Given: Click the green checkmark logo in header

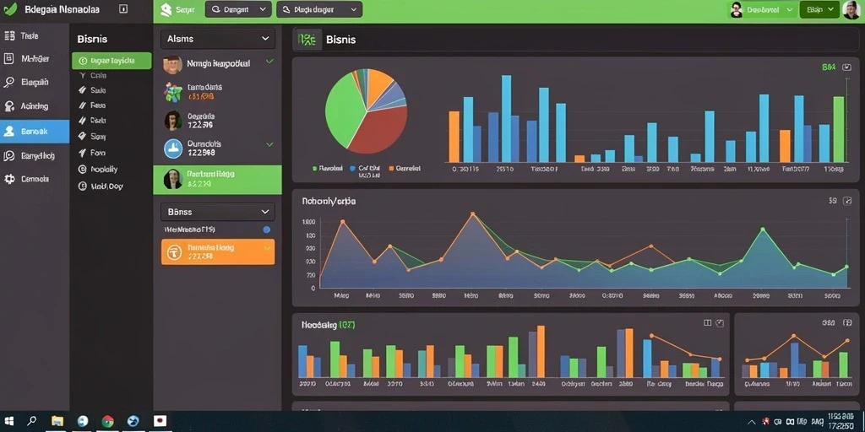Looking at the screenshot, I should [x=10, y=8].
